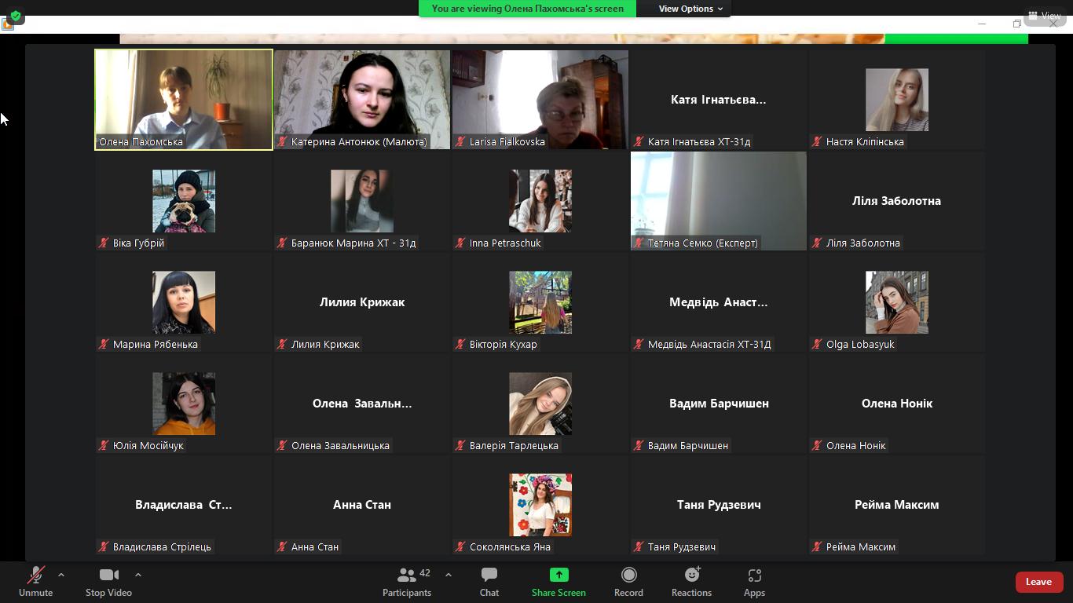
Task: Expand the arrow next to Participants
Action: (x=449, y=575)
